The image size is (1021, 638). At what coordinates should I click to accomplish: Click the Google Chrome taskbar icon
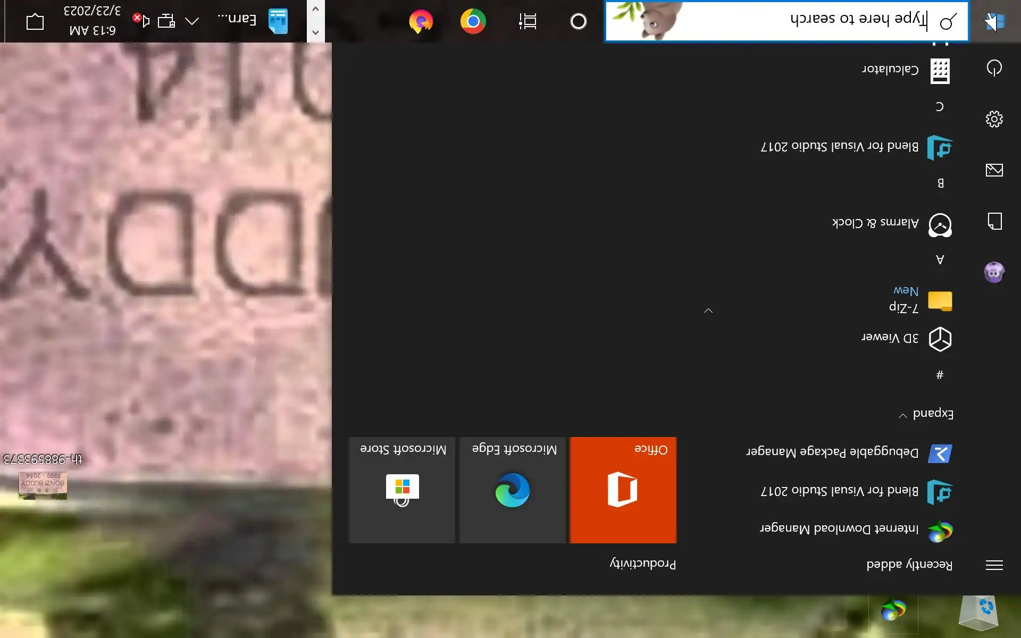(473, 21)
